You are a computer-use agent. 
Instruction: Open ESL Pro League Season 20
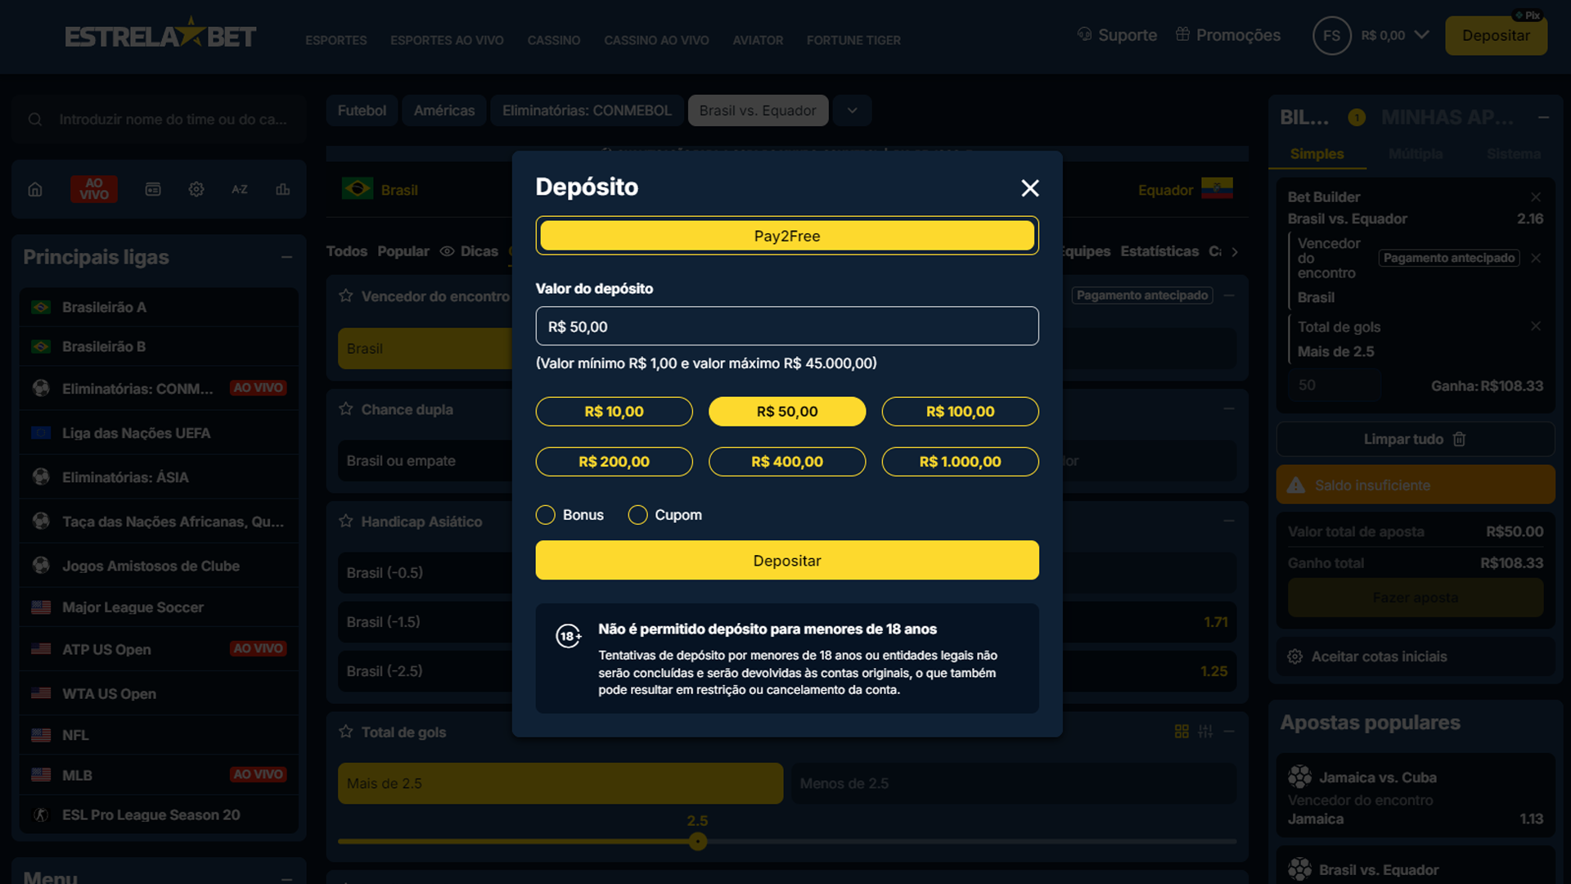point(159,815)
